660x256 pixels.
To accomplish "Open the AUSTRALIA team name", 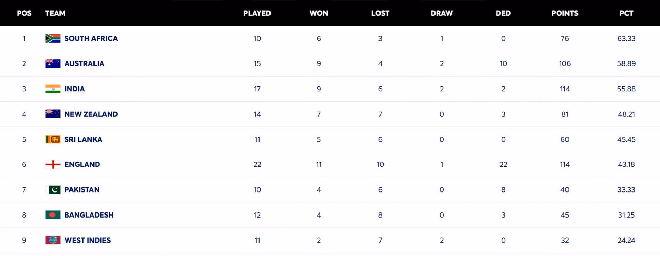I will 84,63.
